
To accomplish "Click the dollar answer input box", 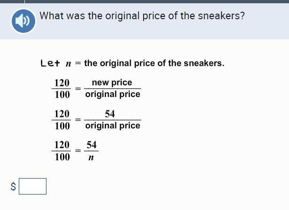I will point(33,186).
